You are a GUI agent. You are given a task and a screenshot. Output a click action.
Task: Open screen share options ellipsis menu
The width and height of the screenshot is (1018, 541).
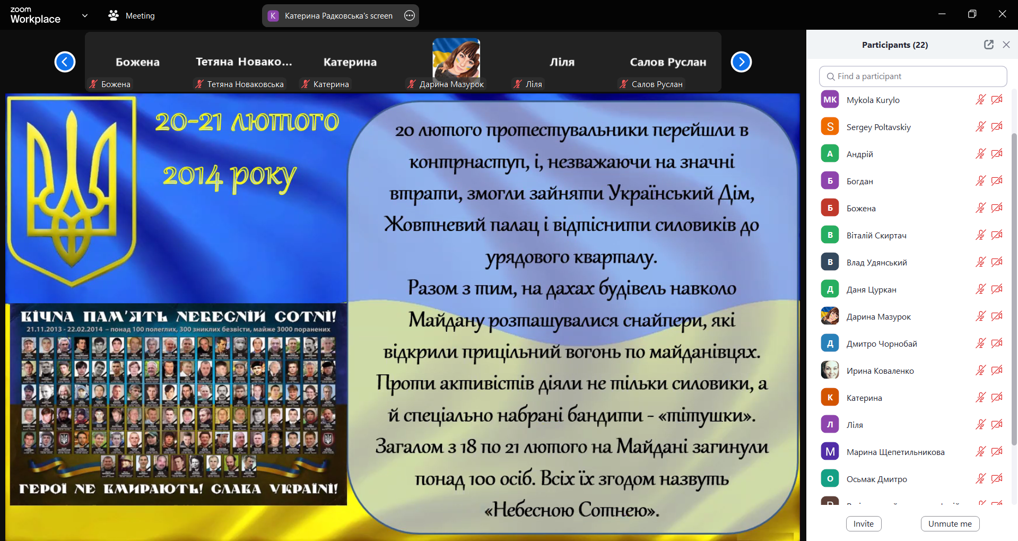coord(410,15)
